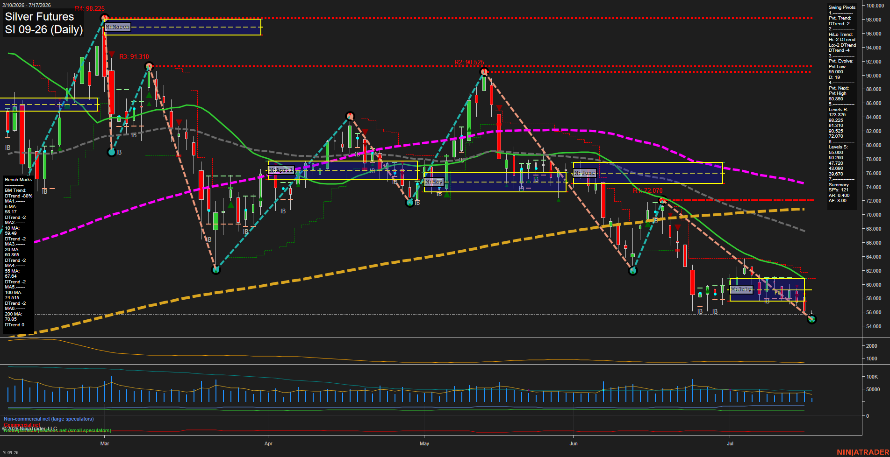Click the 2000 indicator axis label
This screenshot has width=890, height=457.
[x=872, y=346]
